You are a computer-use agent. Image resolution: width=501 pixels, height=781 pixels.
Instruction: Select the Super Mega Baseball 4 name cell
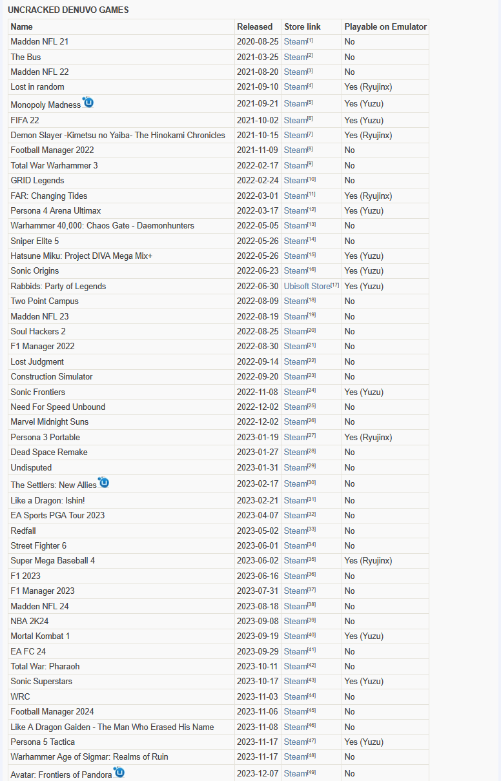[121, 561]
